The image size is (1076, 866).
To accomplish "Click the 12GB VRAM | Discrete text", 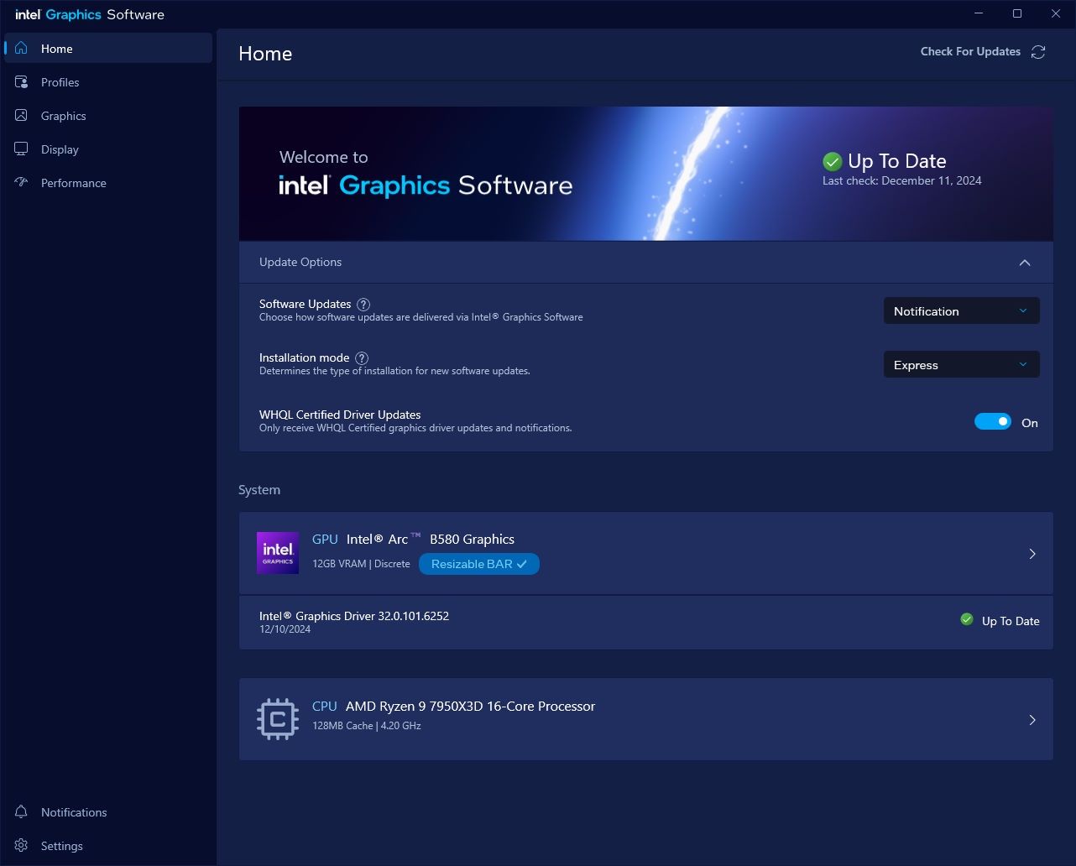I will point(361,564).
